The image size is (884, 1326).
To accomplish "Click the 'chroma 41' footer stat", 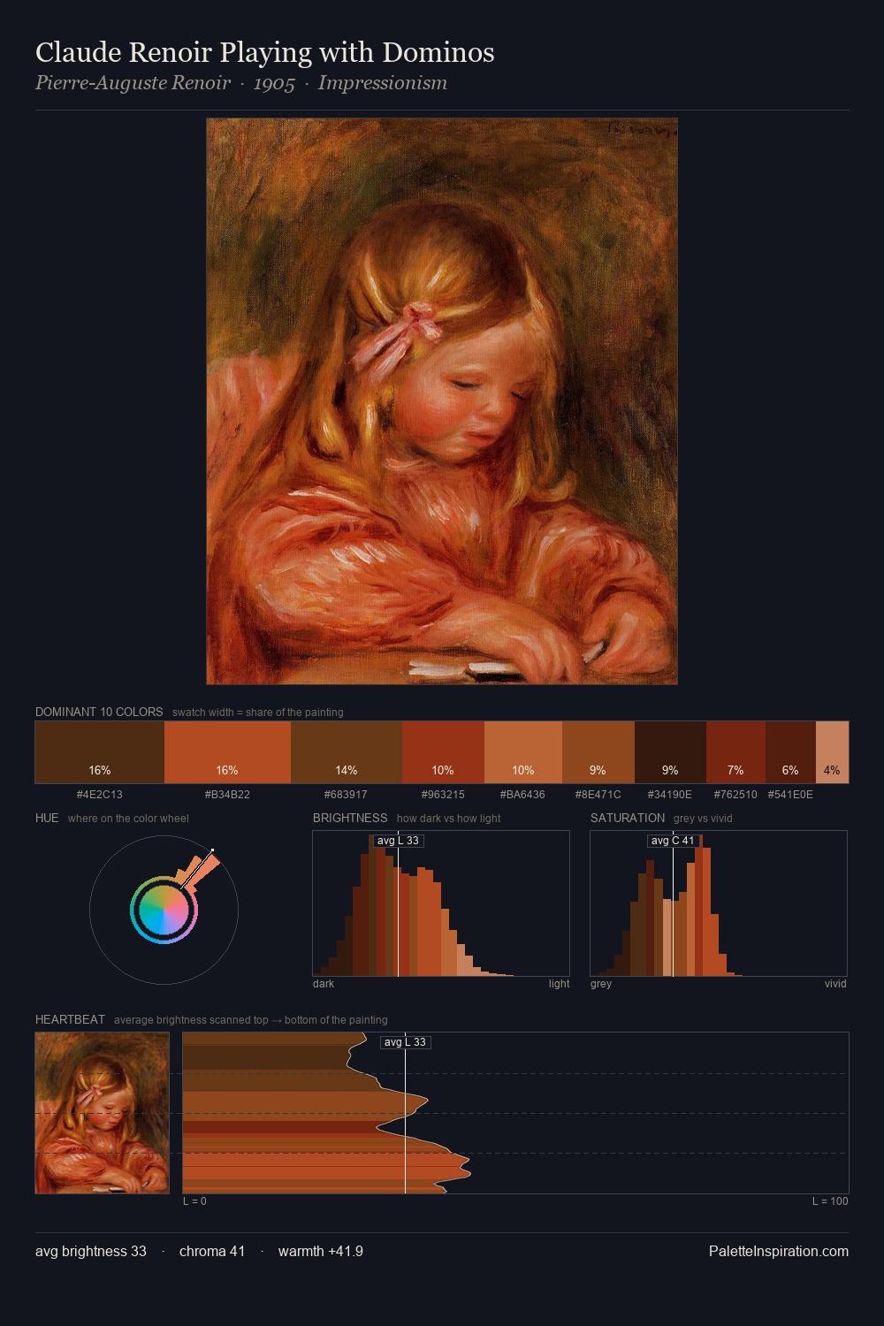I will pos(212,1251).
